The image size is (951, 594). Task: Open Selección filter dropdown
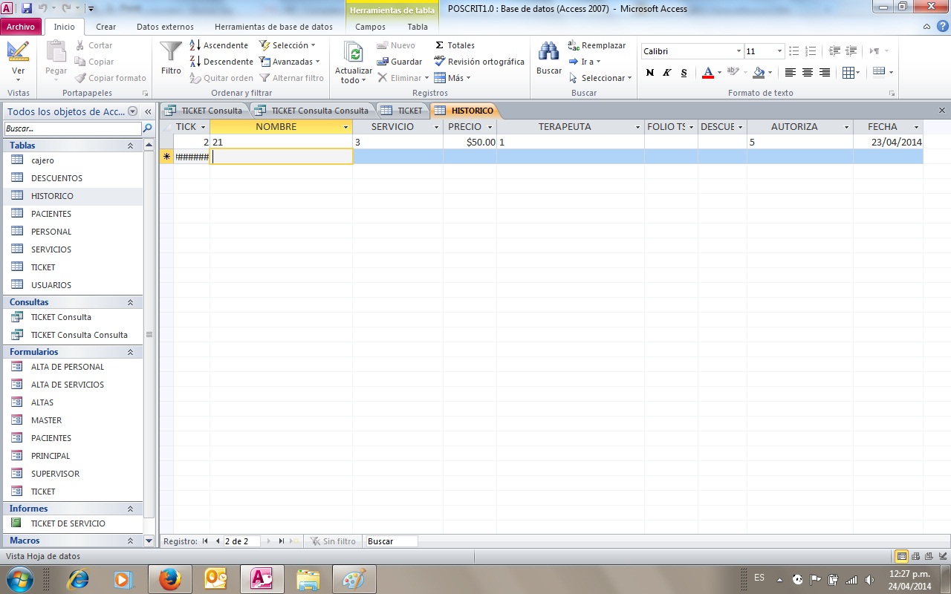pyautogui.click(x=287, y=45)
